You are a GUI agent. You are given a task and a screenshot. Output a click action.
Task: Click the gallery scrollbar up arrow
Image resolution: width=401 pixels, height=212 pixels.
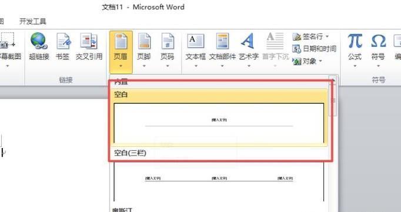coord(333,80)
